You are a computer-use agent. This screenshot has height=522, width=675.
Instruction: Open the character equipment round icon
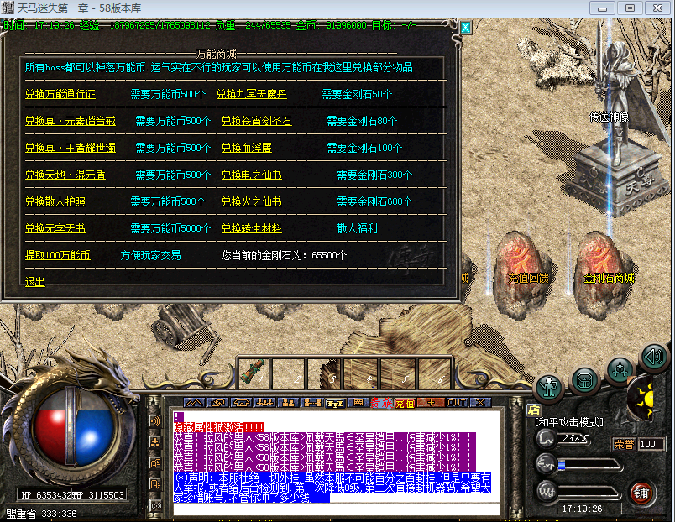pyautogui.click(x=549, y=387)
